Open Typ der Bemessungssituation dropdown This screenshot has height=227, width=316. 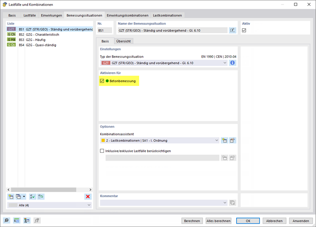(x=164, y=63)
